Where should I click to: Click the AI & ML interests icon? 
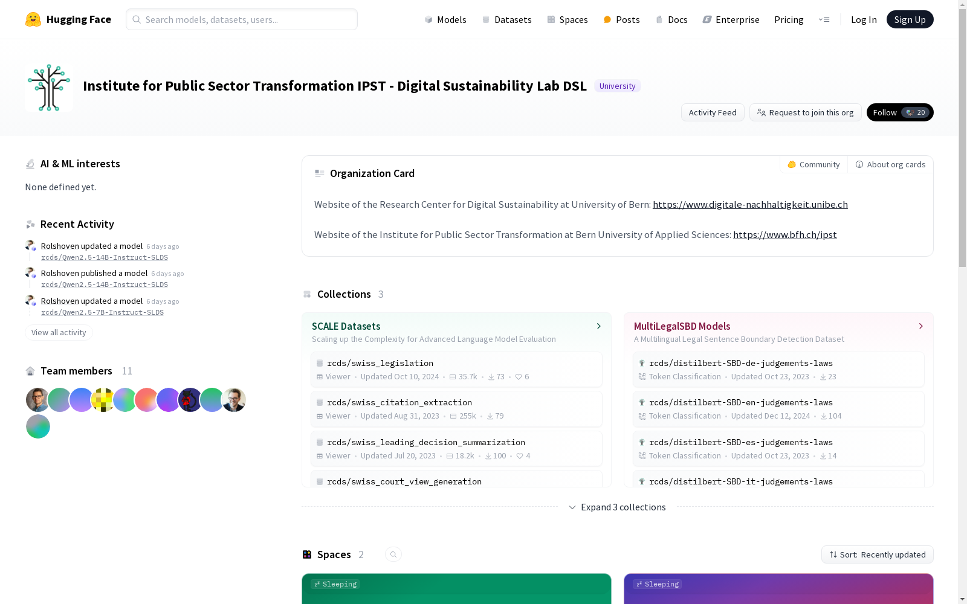(x=30, y=164)
